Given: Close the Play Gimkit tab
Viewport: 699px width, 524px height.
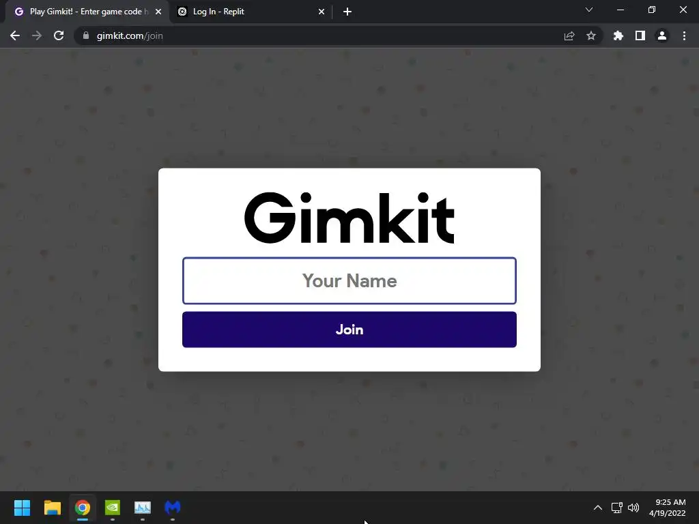Looking at the screenshot, I should (158, 12).
